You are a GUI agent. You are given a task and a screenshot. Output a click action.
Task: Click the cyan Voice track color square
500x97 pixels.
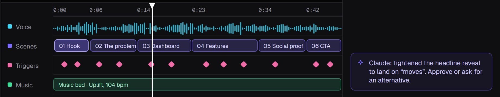(x=10, y=26)
